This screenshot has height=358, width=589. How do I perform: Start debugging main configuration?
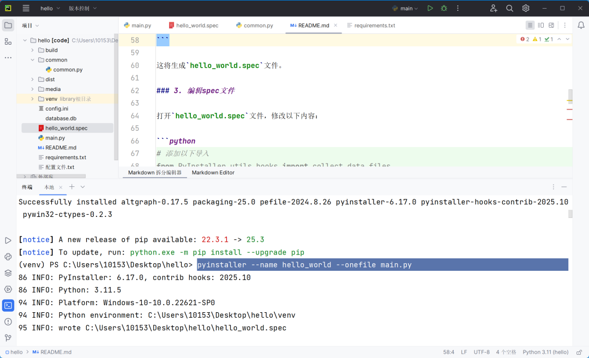click(x=444, y=8)
